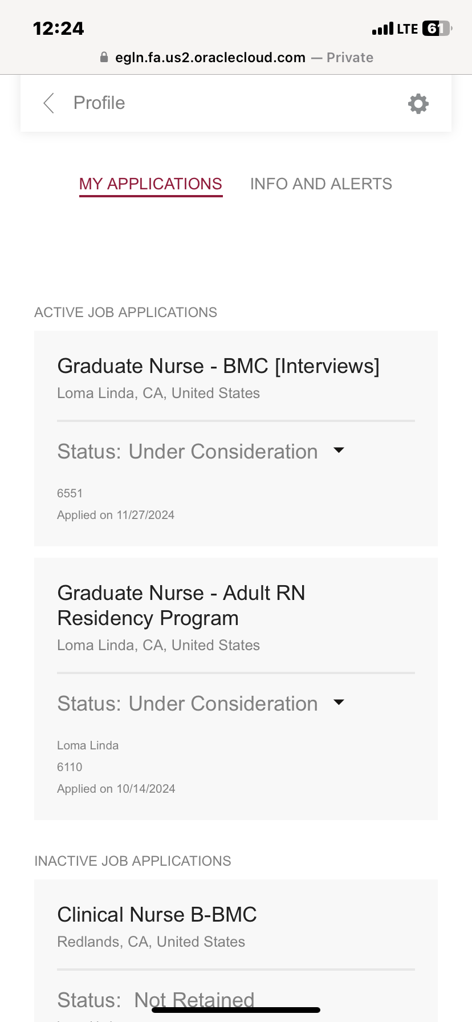Image resolution: width=472 pixels, height=1022 pixels.
Task: Tap the home indicator bar at bottom
Action: [x=236, y=1010]
